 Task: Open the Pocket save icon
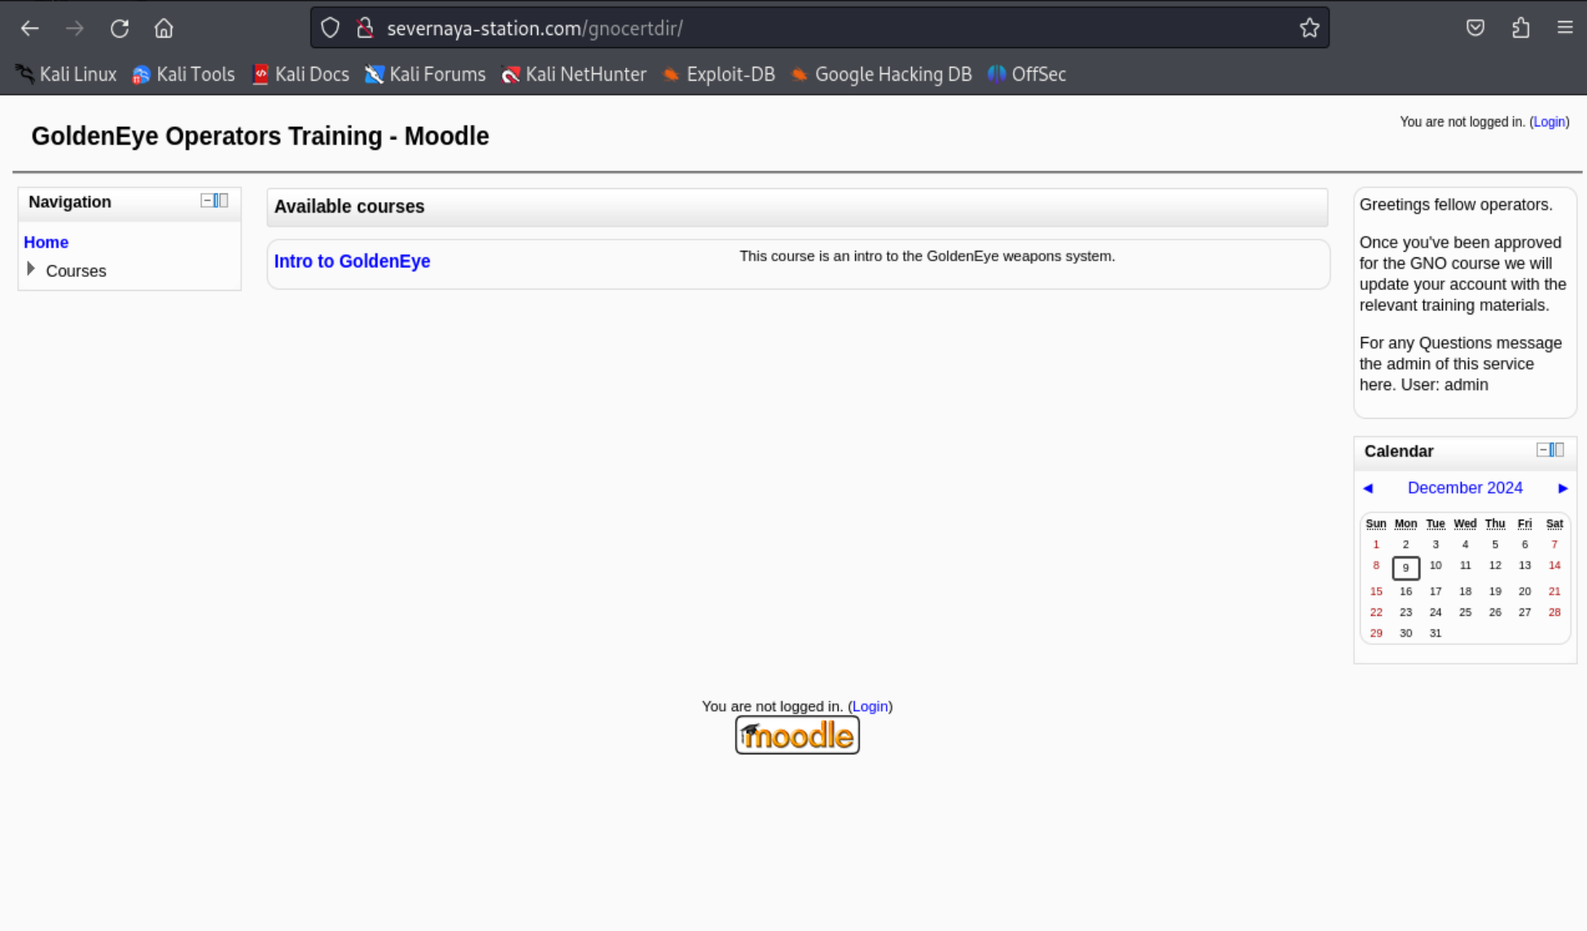click(x=1475, y=29)
